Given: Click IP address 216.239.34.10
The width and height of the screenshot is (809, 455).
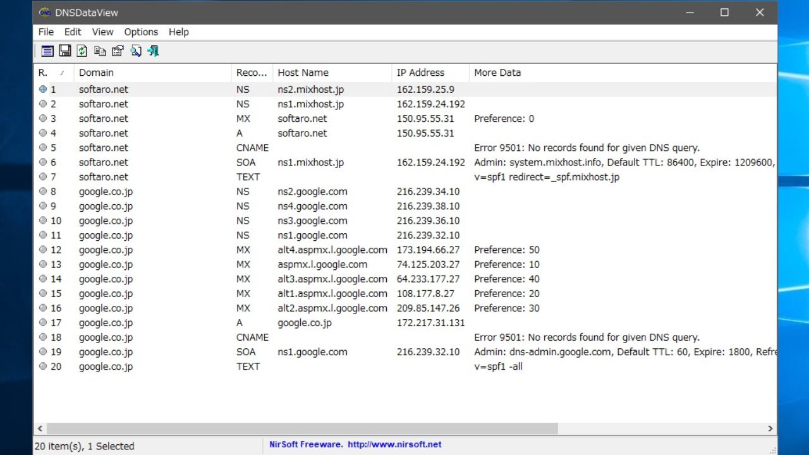Looking at the screenshot, I should point(429,191).
